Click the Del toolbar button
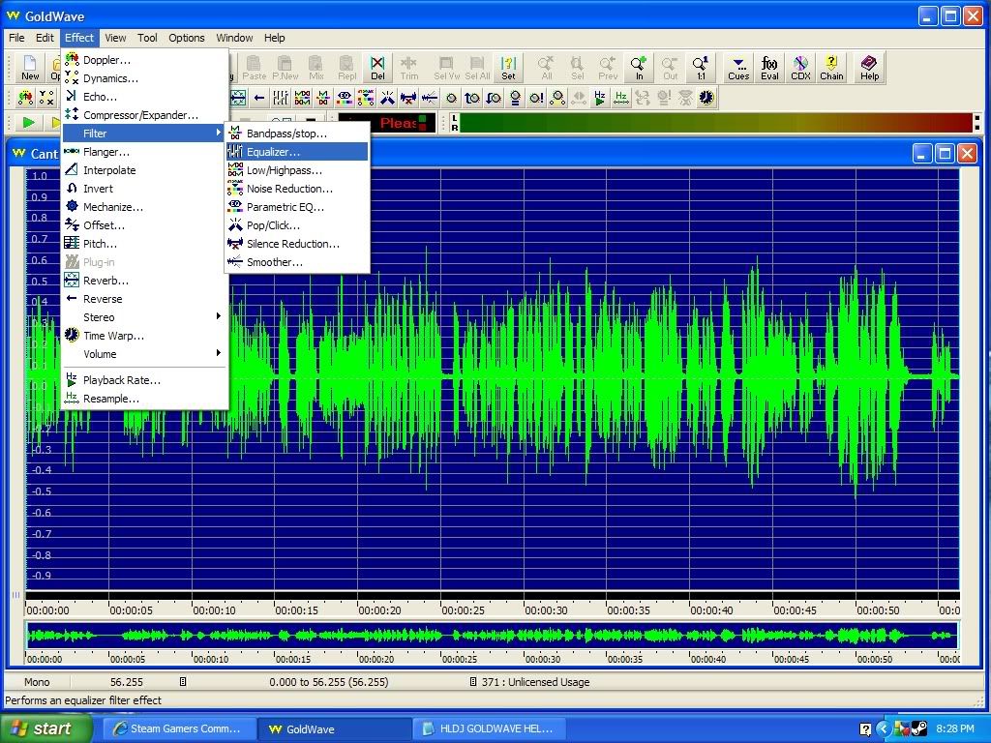This screenshot has height=743, width=991. (x=377, y=68)
